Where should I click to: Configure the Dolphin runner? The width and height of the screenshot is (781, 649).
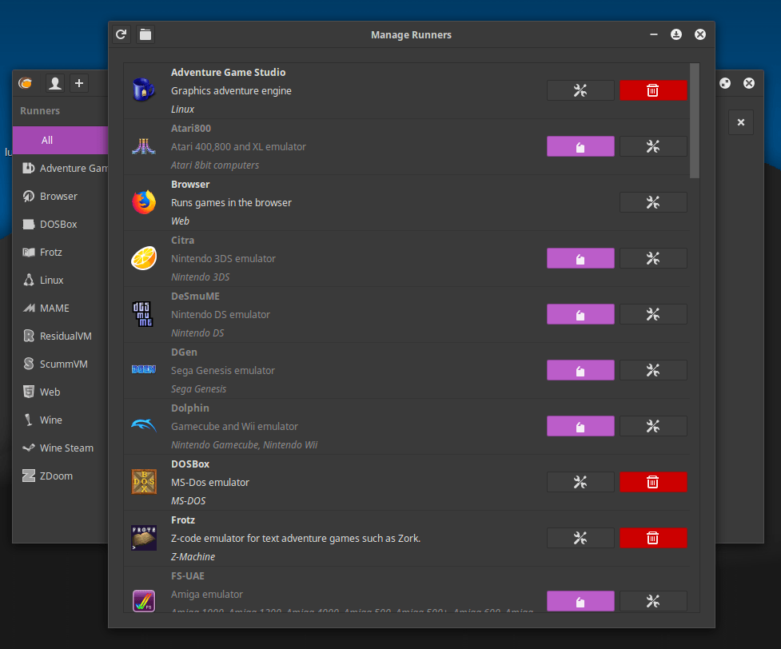[x=653, y=426]
